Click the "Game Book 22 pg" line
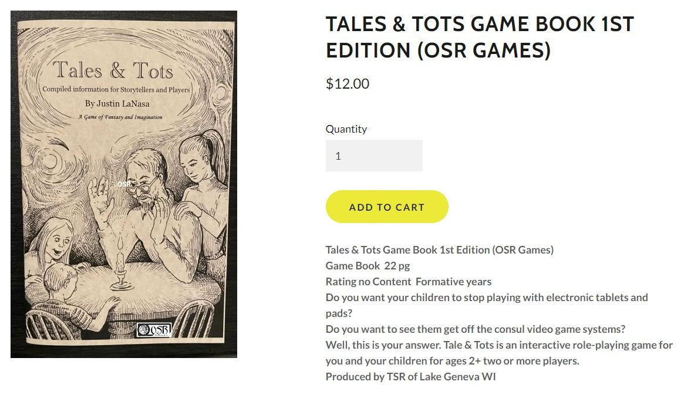The image size is (691, 405). [368, 265]
